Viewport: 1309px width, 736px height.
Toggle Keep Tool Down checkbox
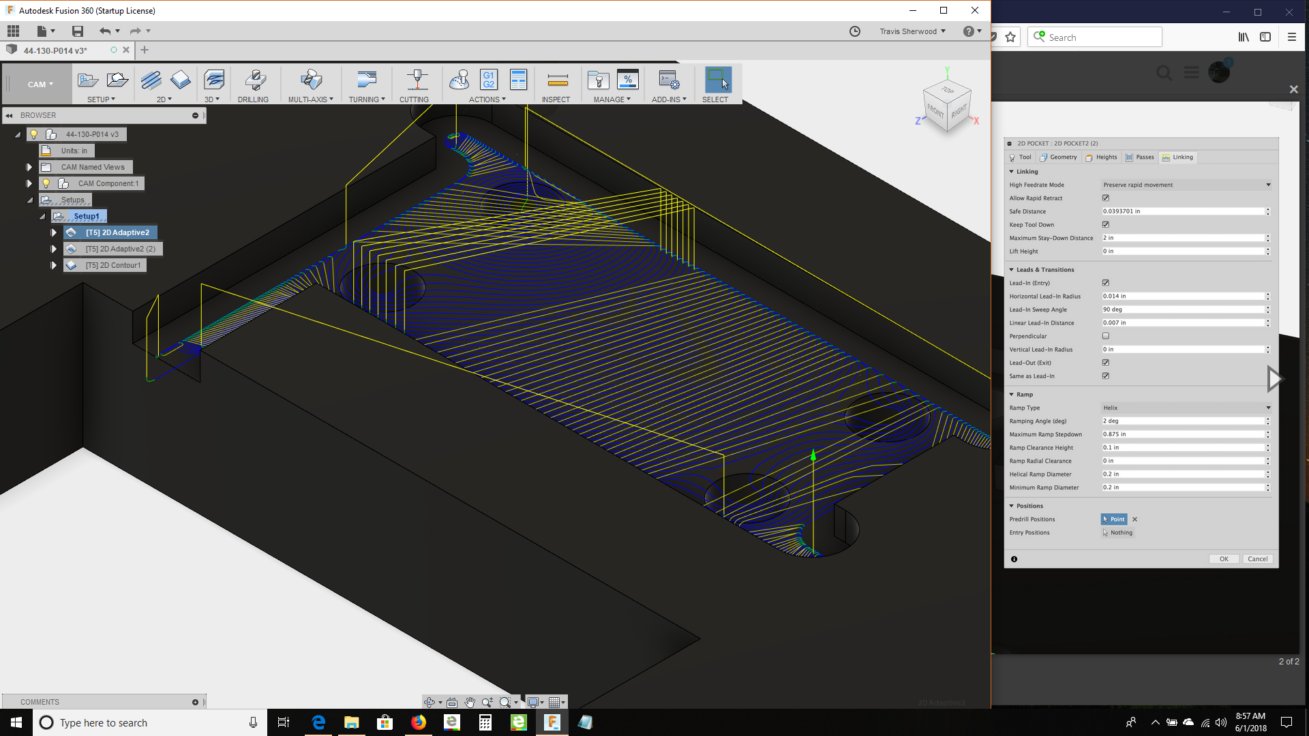tap(1105, 225)
